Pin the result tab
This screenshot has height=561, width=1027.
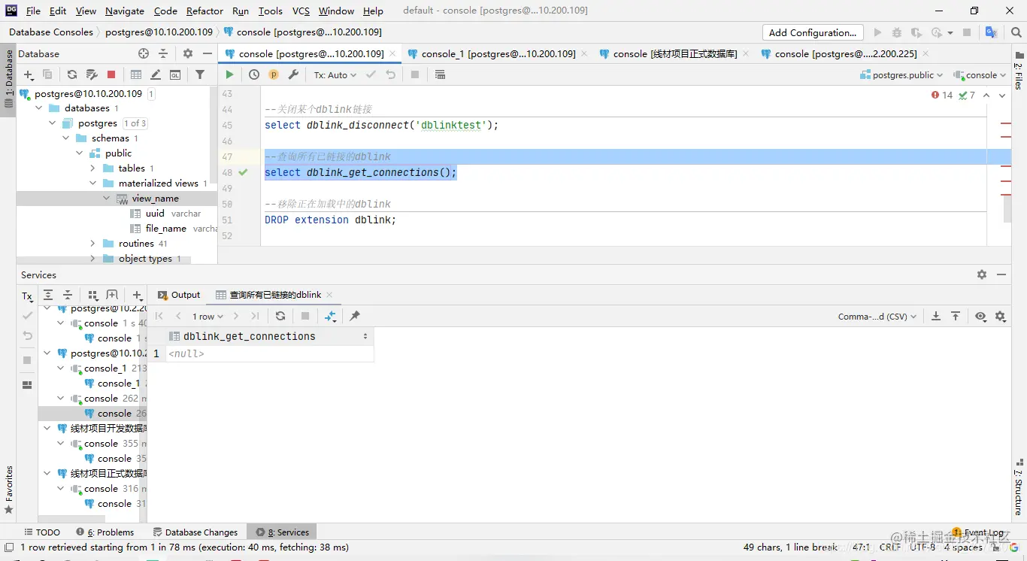coord(355,316)
